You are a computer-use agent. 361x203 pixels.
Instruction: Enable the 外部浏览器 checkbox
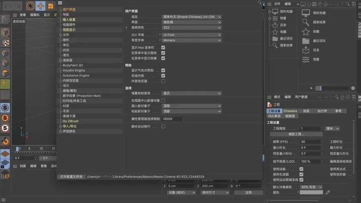(163, 81)
